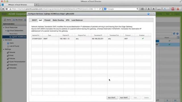This screenshot has height=102, width=182.
Task: Open the My Cloud tab
Action: (x=18, y=20)
